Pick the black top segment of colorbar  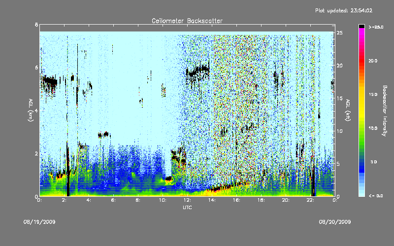coord(361,26)
